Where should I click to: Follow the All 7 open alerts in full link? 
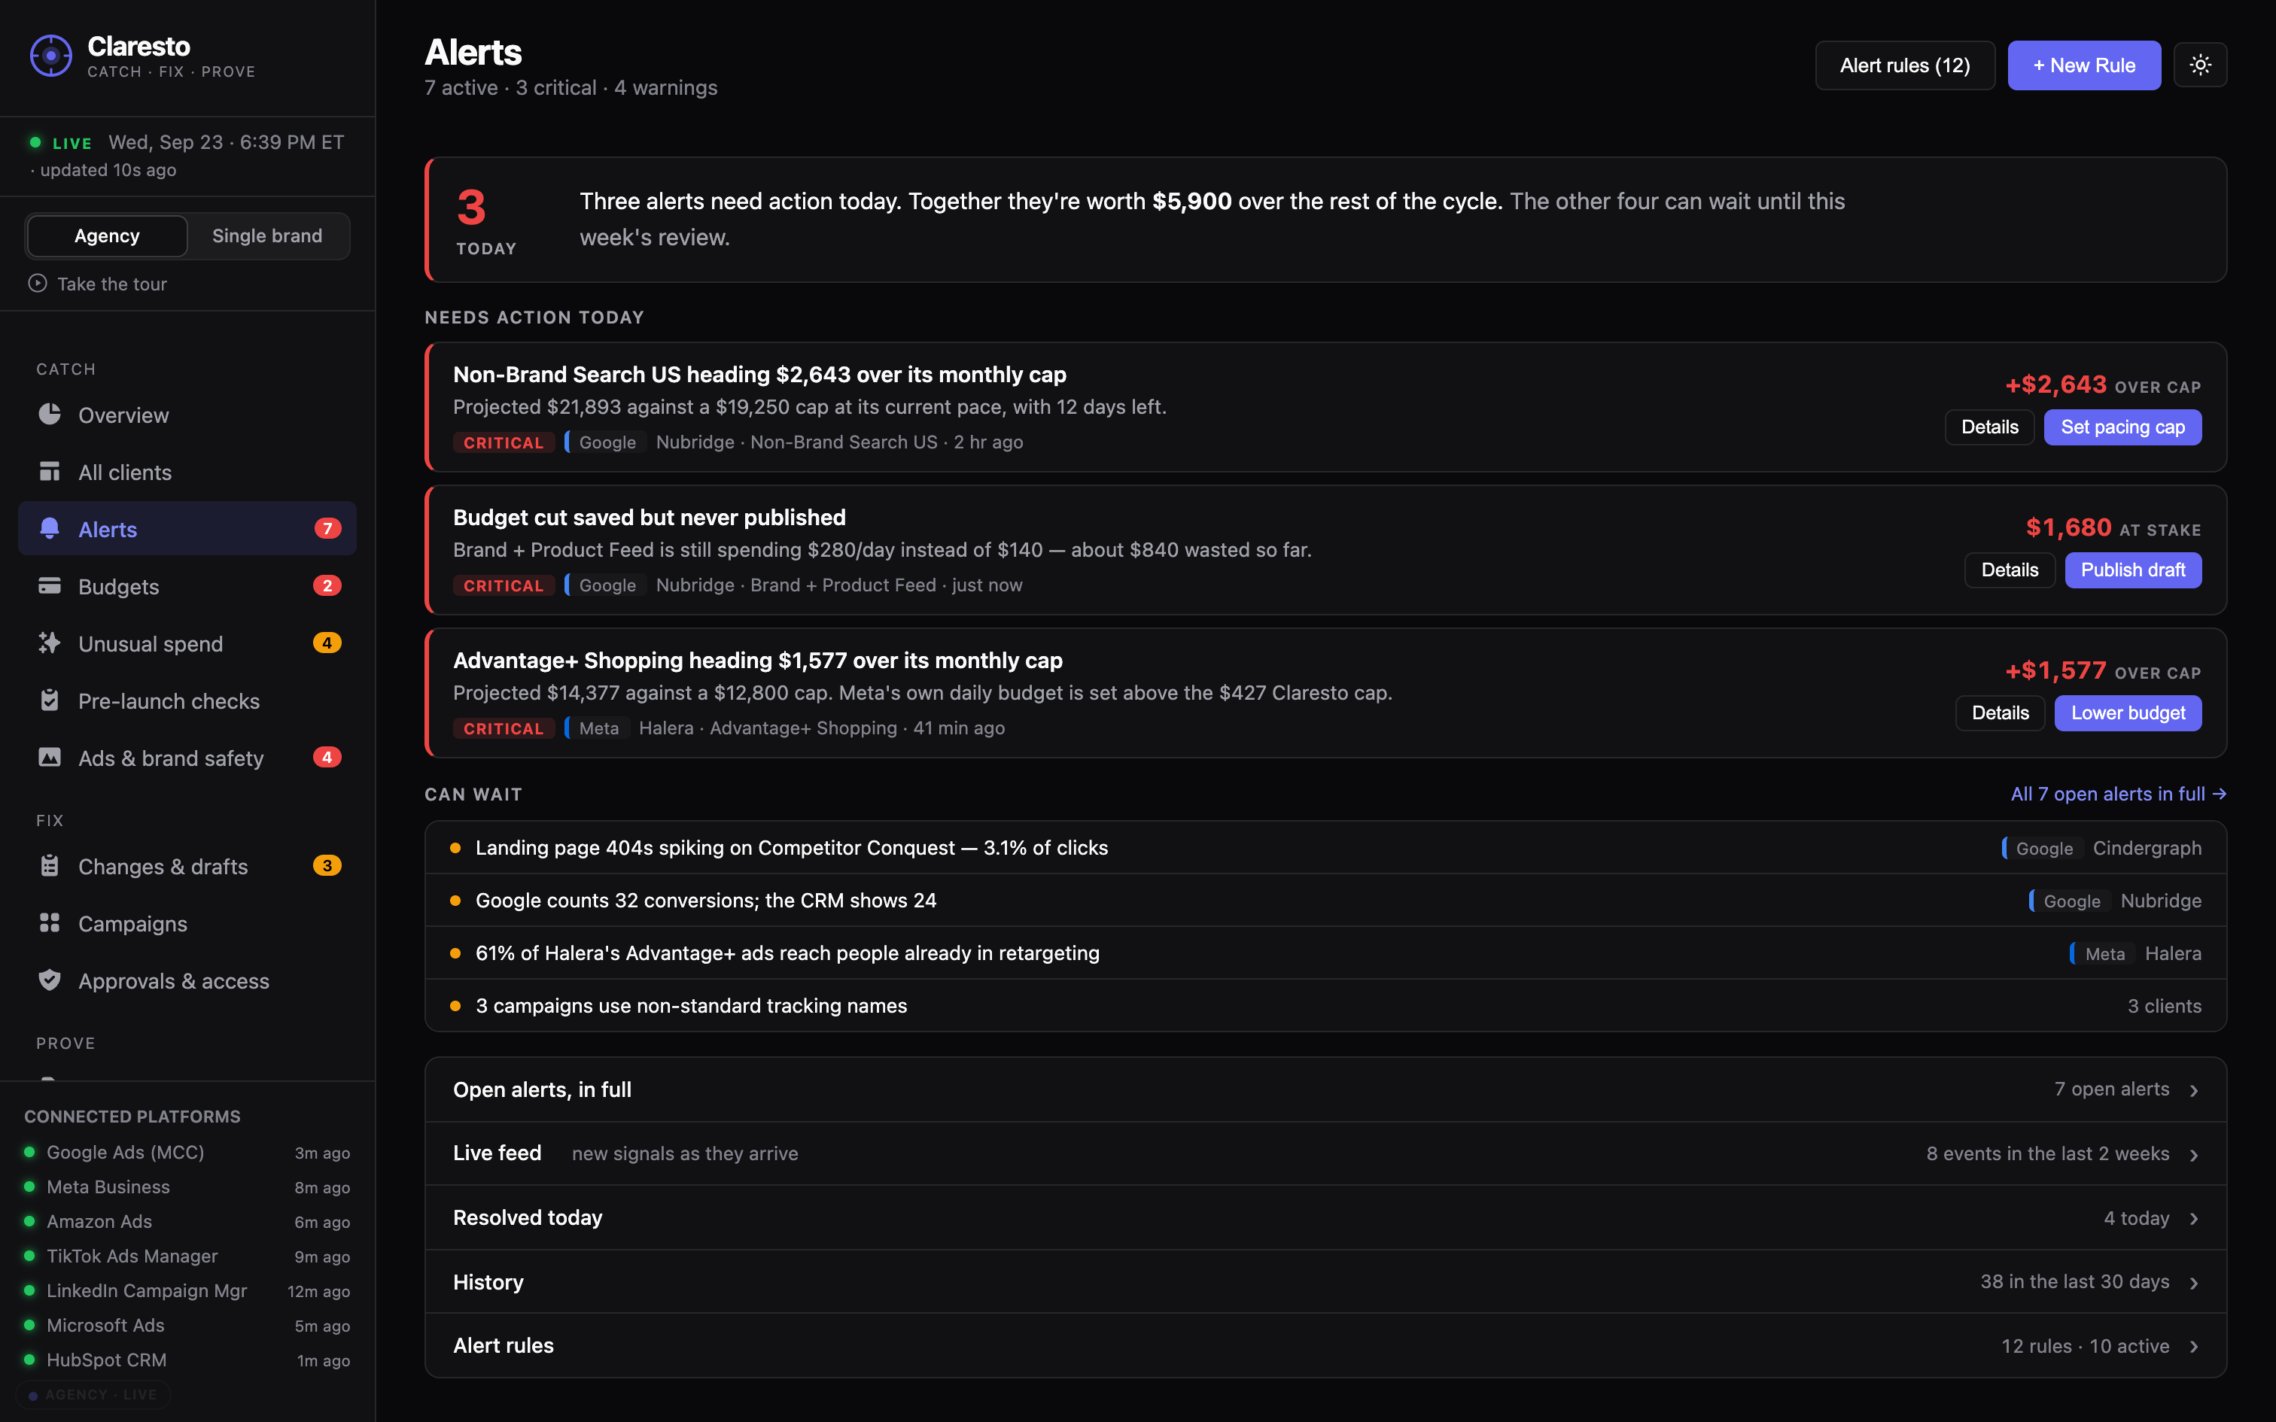click(2118, 794)
